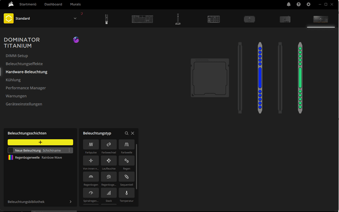Viewport: 339px width, 212px height.
Task: Click the Beleuchtungsschichten panel heading
Action: click(27, 133)
